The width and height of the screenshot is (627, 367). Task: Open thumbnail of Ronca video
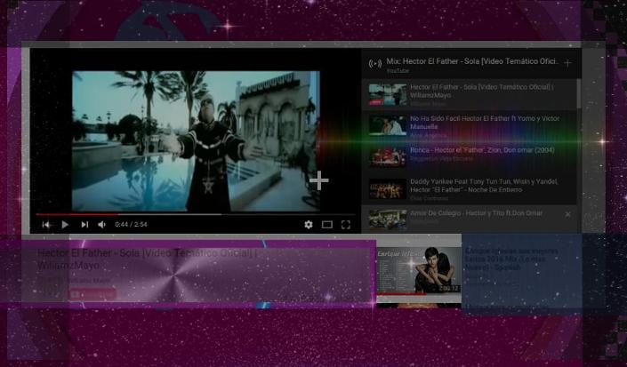click(x=388, y=157)
